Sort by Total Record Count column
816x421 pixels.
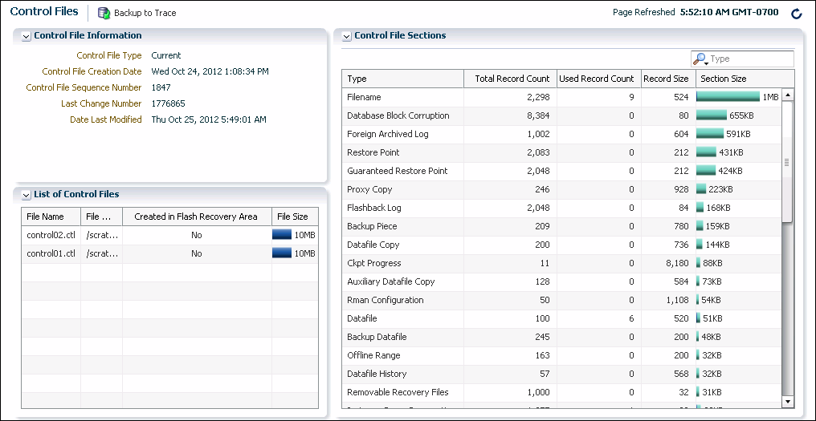point(512,79)
